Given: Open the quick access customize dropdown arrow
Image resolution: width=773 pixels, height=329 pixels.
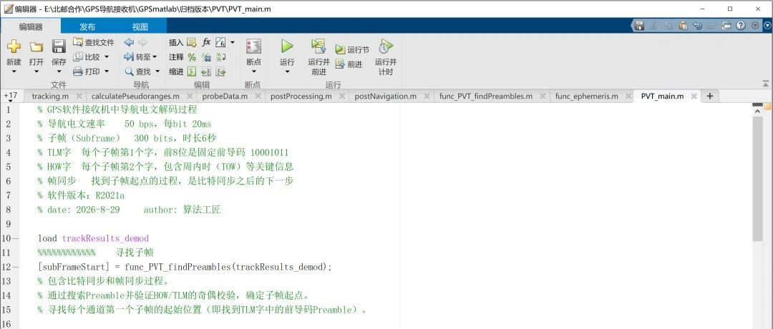Looking at the screenshot, I should 755,26.
